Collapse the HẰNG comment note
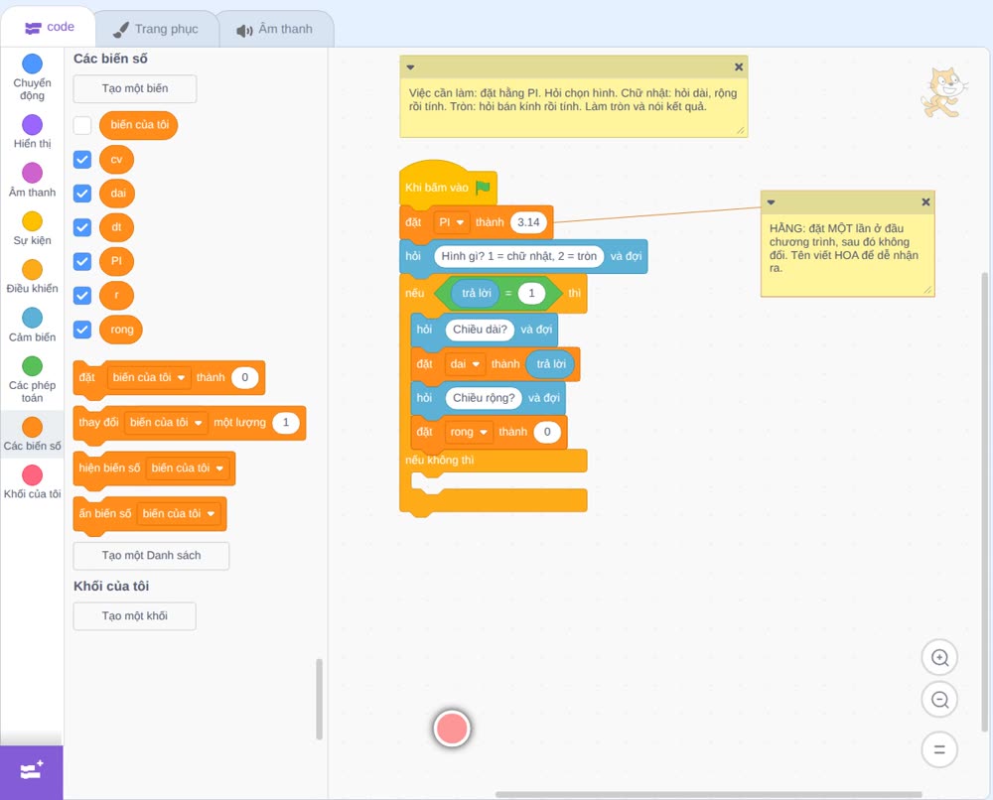This screenshot has height=800, width=993. tap(771, 201)
